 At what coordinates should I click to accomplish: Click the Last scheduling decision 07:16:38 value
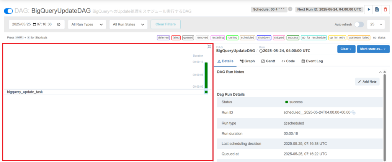coord(305,144)
